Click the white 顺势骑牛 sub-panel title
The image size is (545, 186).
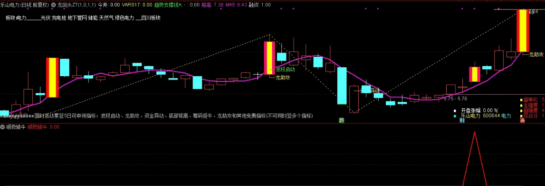(x=16, y=127)
